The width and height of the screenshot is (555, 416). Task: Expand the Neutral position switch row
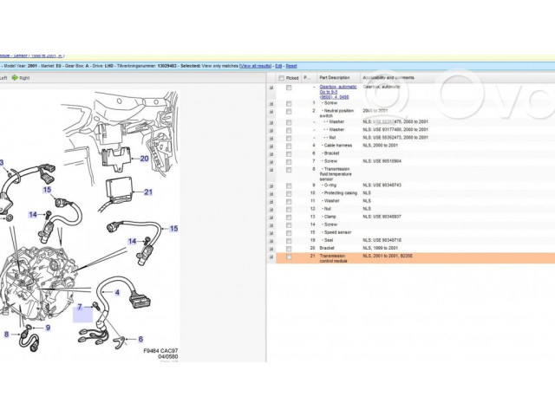[x=271, y=112]
